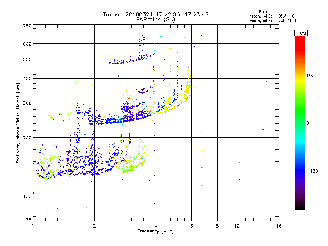Viewport: 328px width, 246px height.
Task: Click the black bottom of the colorbar
Action: coord(300,207)
